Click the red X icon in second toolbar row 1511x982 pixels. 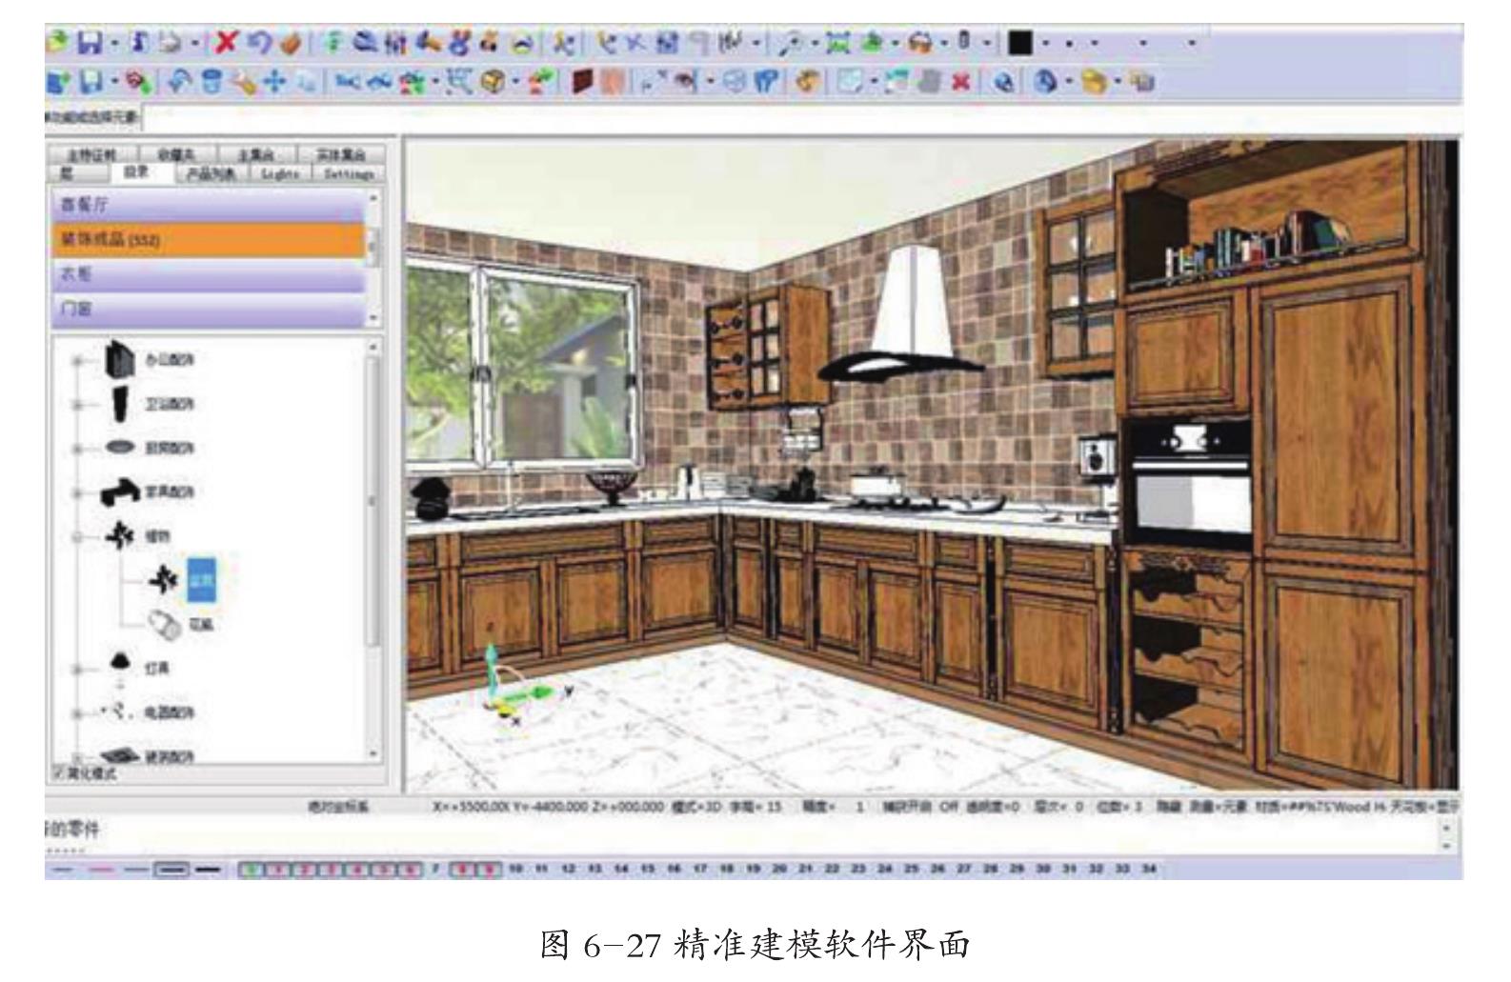(x=961, y=83)
